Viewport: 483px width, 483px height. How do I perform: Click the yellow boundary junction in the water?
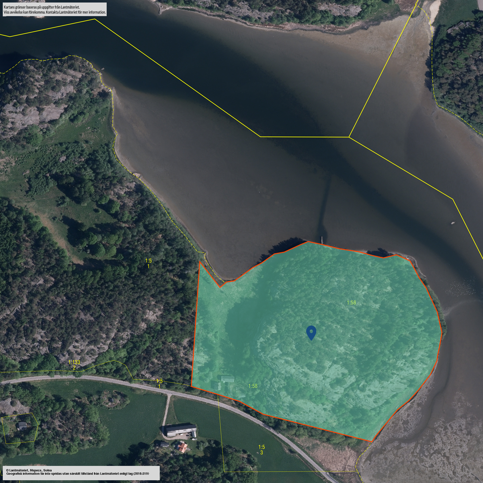(x=349, y=137)
